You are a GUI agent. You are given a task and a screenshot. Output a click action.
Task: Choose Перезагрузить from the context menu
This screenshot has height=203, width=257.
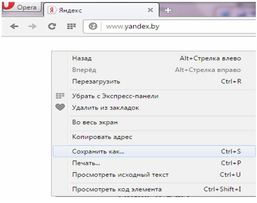point(96,81)
